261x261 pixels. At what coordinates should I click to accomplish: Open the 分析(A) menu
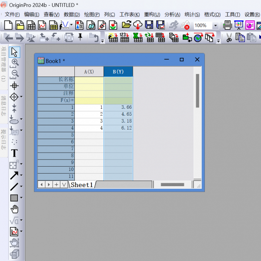(x=172, y=15)
